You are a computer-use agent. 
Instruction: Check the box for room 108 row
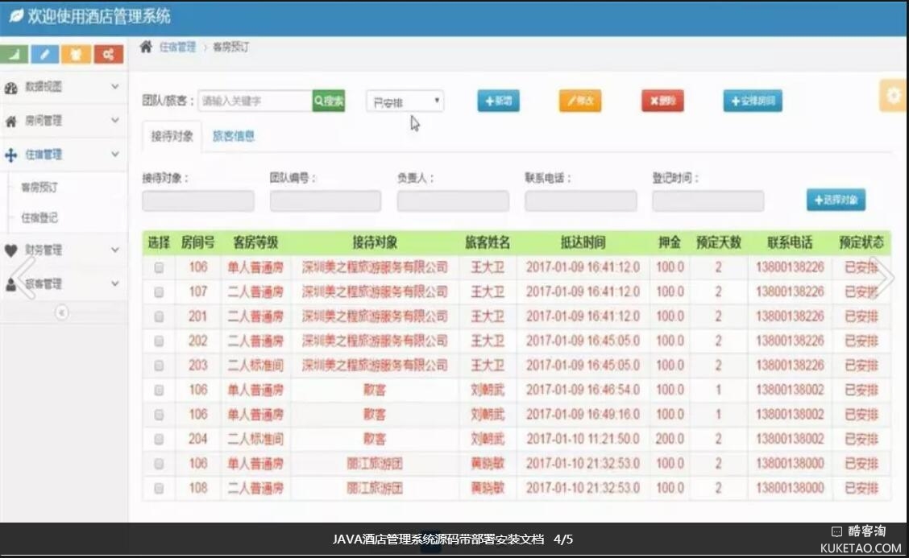point(159,489)
